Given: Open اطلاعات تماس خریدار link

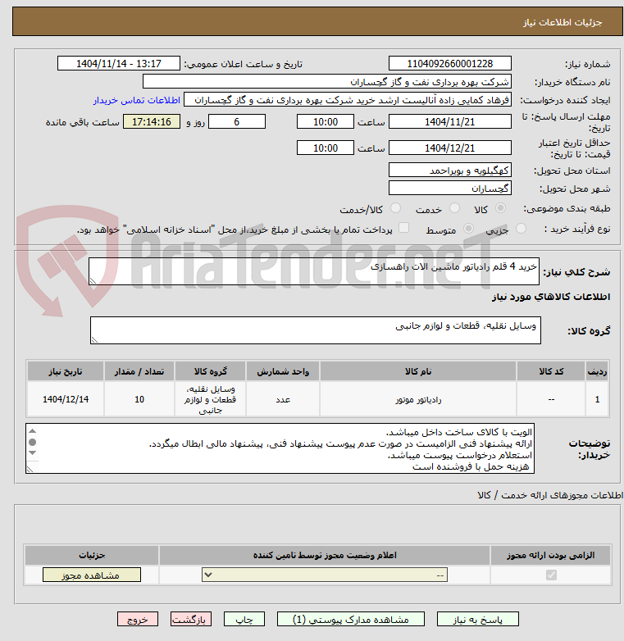Looking at the screenshot, I should click(x=137, y=100).
